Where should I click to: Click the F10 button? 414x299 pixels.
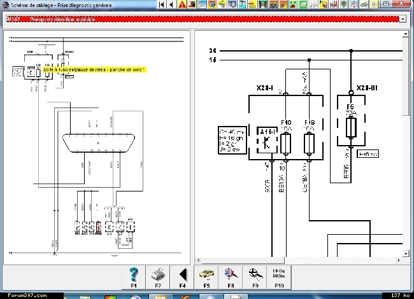click(279, 277)
